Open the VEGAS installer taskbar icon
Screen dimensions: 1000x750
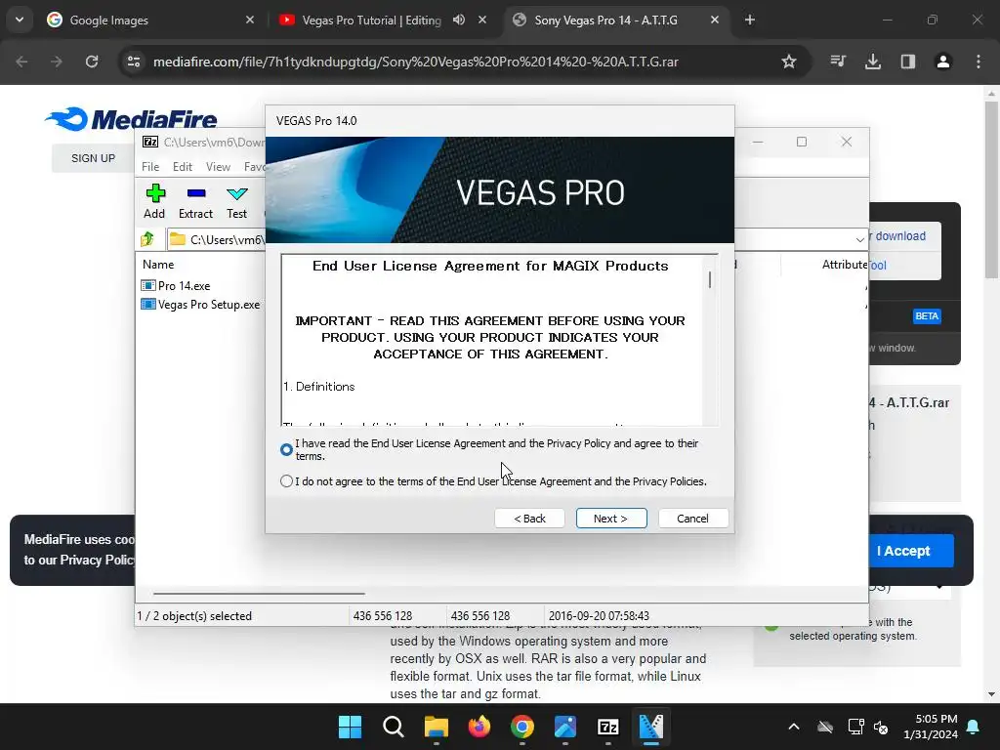tap(651, 727)
